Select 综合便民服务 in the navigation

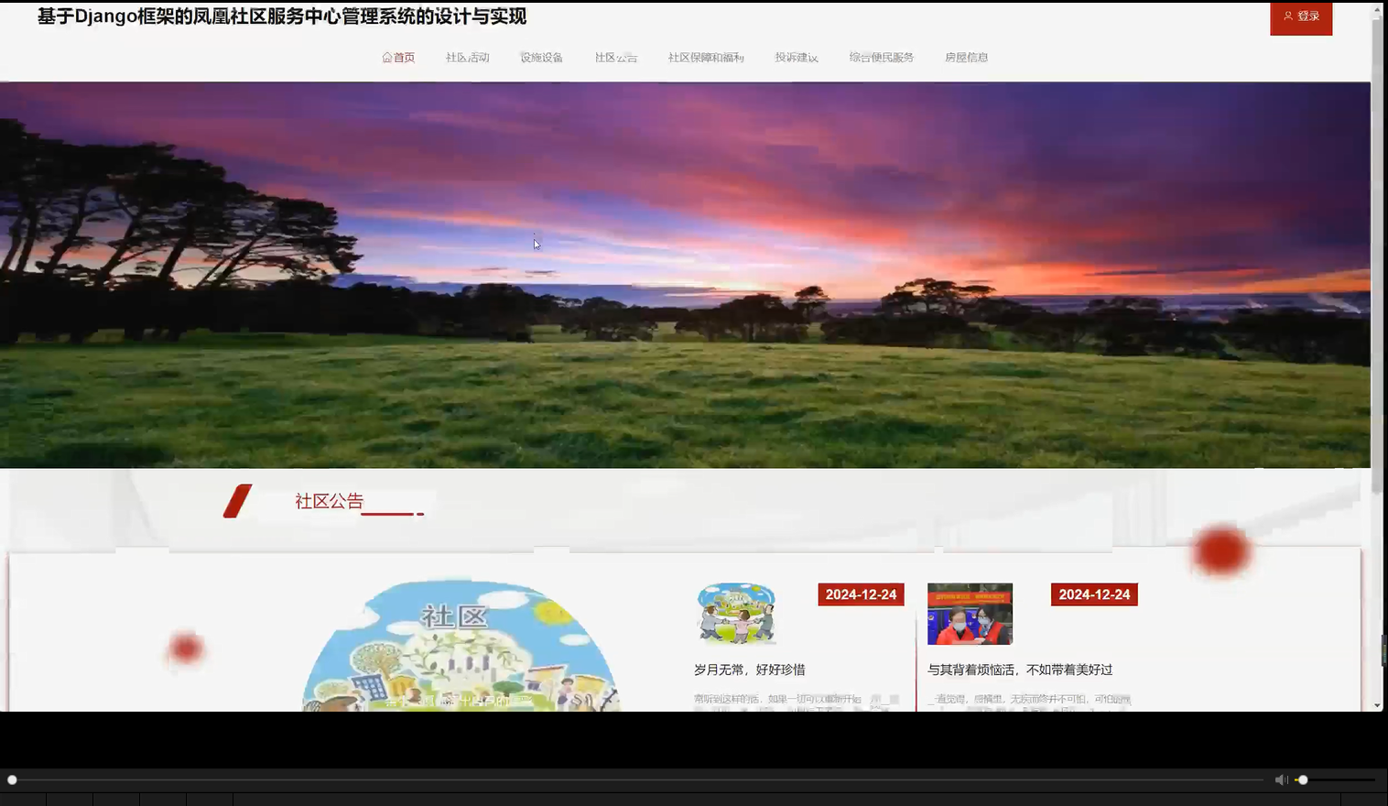coord(882,58)
